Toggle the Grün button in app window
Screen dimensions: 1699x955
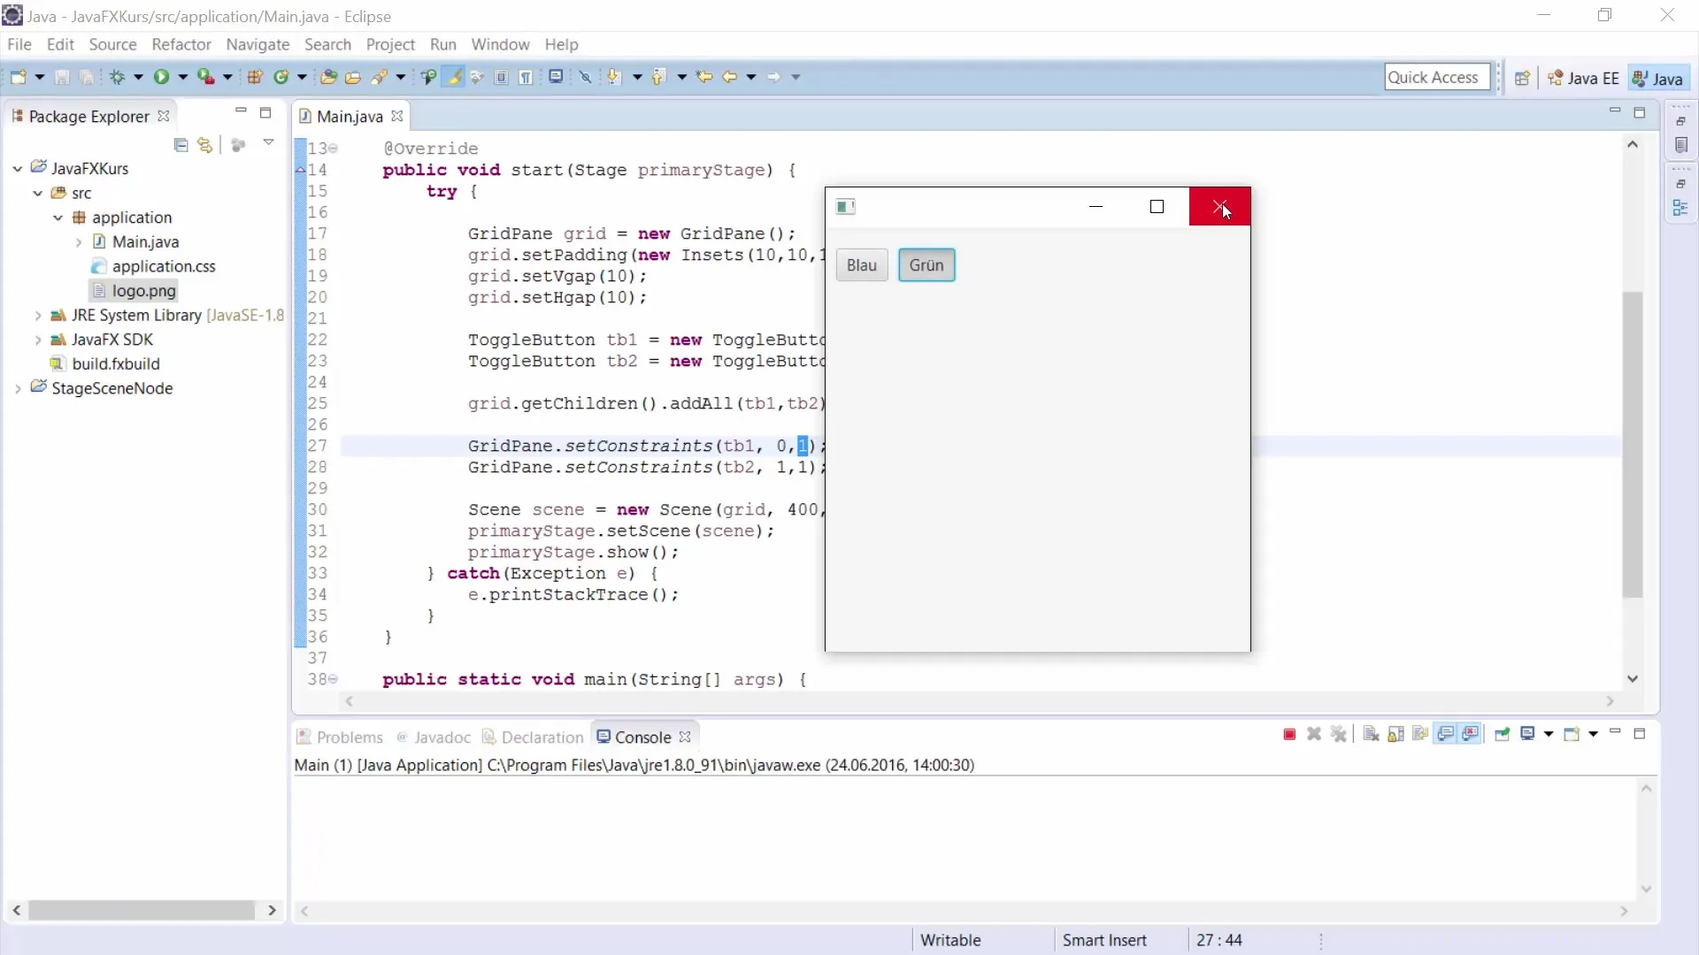(926, 265)
